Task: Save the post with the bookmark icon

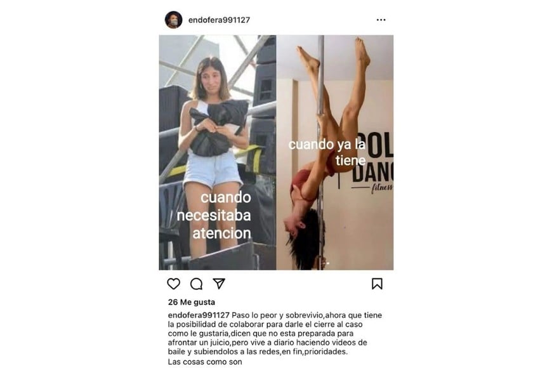Action: coord(377,284)
